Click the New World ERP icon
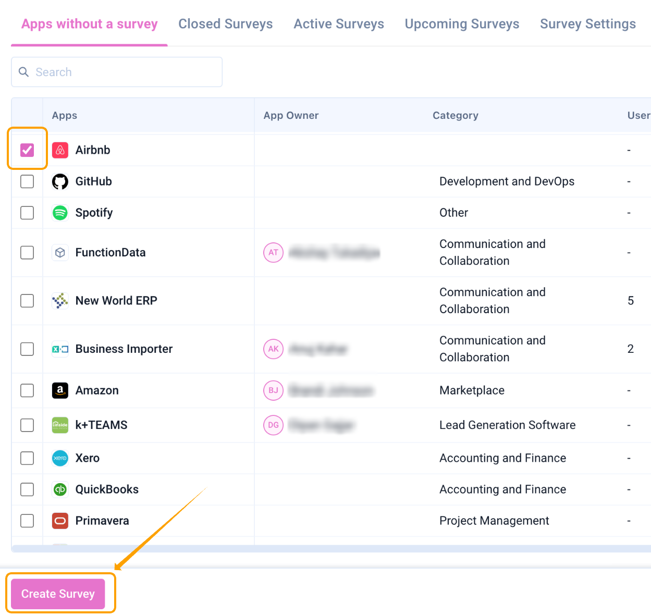This screenshot has height=616, width=651. click(x=60, y=301)
